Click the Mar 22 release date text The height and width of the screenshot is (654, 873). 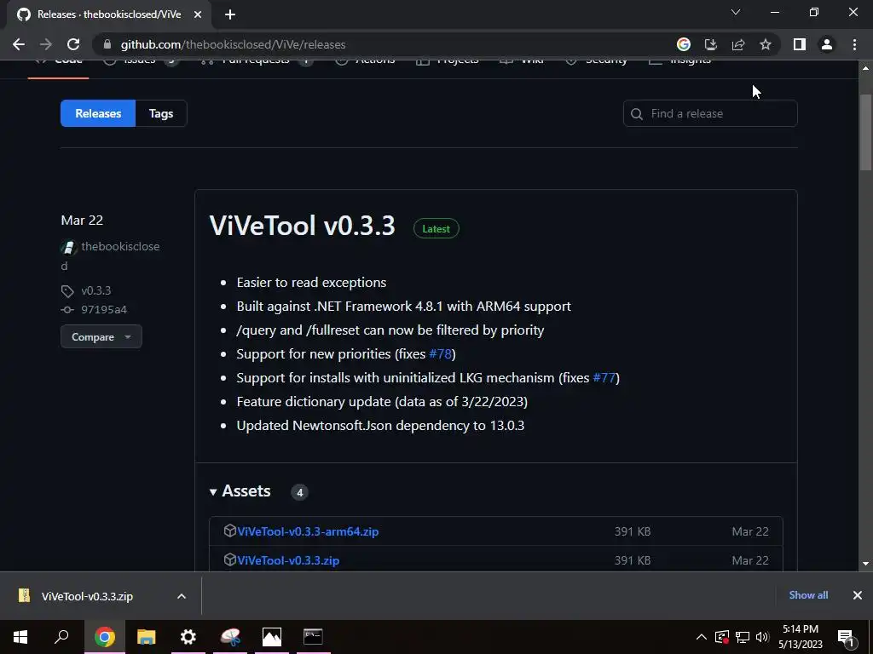82,221
